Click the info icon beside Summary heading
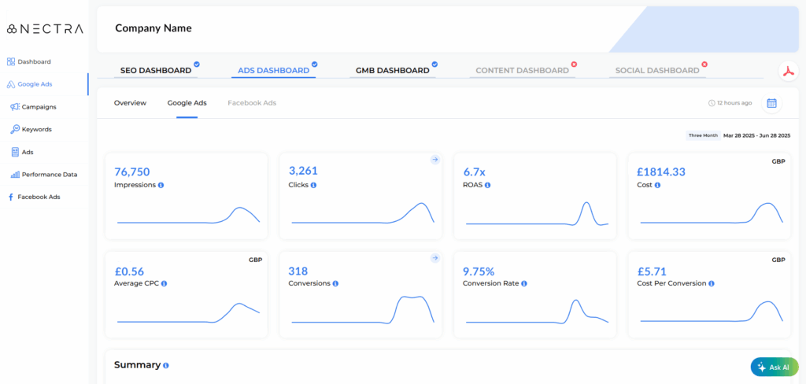This screenshot has width=806, height=384. pos(166,366)
